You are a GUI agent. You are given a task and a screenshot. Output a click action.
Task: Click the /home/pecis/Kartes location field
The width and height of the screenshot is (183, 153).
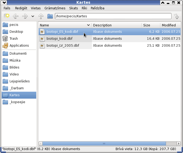click(x=113, y=16)
